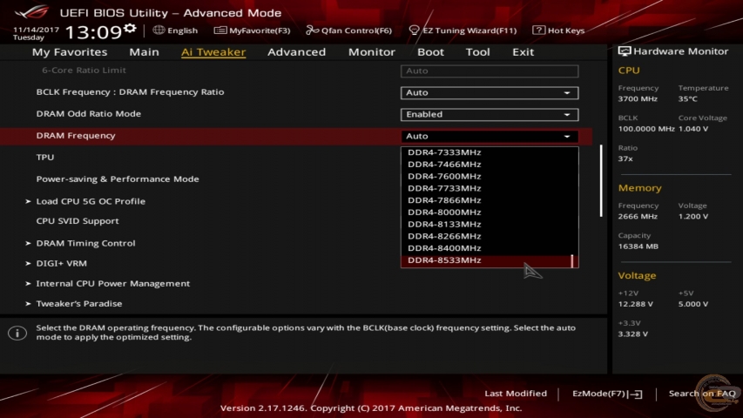This screenshot has height=418, width=743.
Task: Expand Load CPU 5G OC Profile
Action: click(x=91, y=201)
